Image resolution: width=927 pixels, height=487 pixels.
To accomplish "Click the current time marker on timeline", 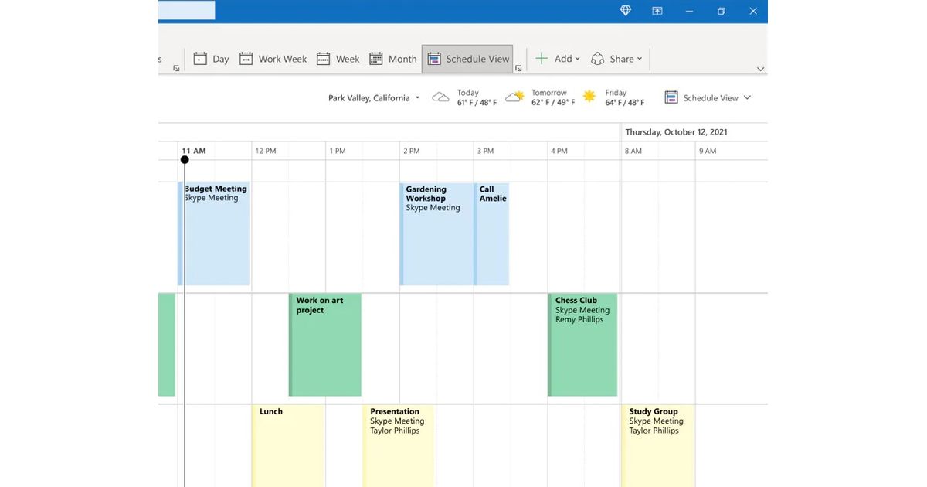I will tap(185, 160).
